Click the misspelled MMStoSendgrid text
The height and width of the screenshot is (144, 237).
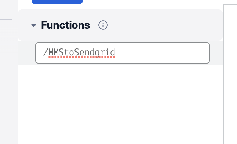[x=82, y=53]
